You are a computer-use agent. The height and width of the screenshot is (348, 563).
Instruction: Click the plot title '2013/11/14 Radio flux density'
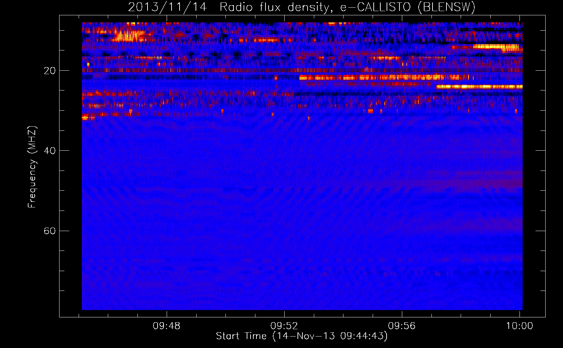302,7
